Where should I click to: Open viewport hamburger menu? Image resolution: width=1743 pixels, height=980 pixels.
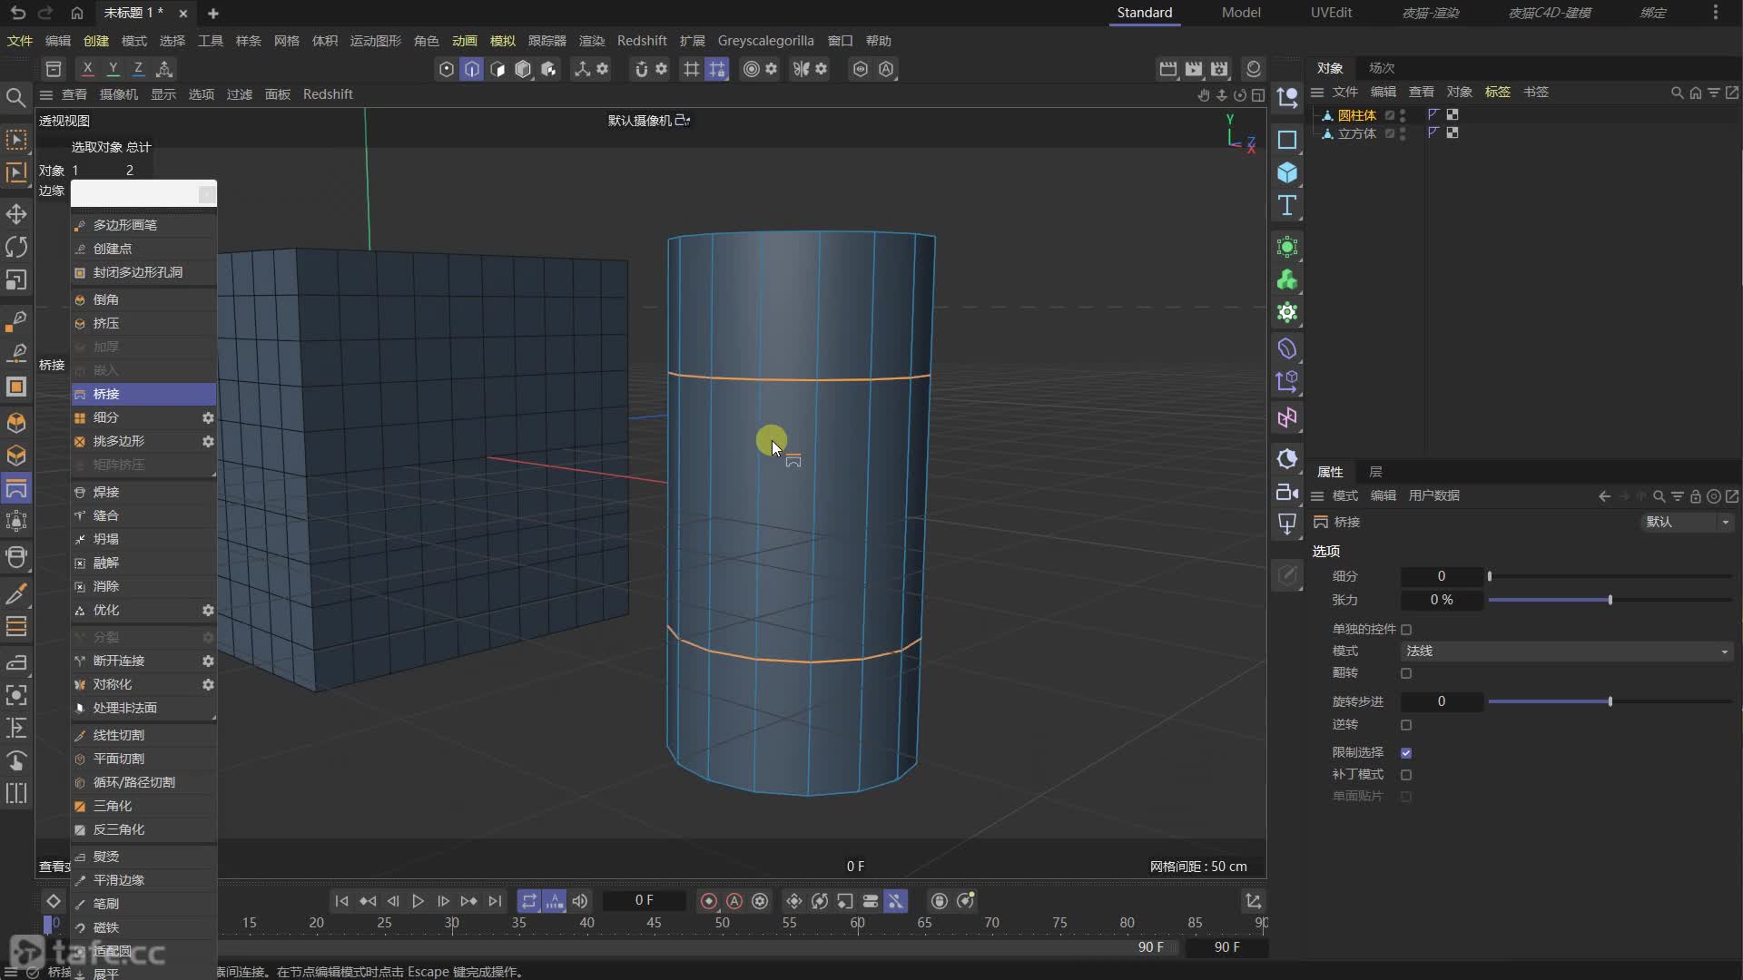pyautogui.click(x=46, y=94)
